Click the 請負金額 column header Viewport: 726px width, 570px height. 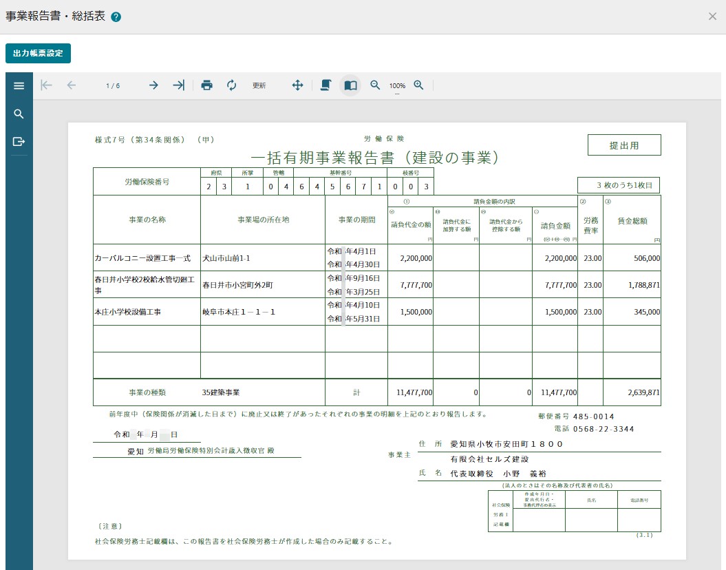[x=555, y=226]
